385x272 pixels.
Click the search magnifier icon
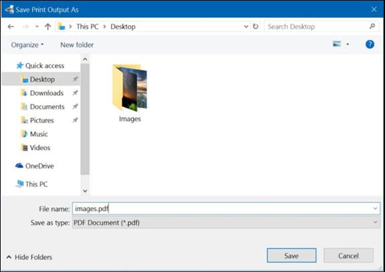(x=372, y=26)
